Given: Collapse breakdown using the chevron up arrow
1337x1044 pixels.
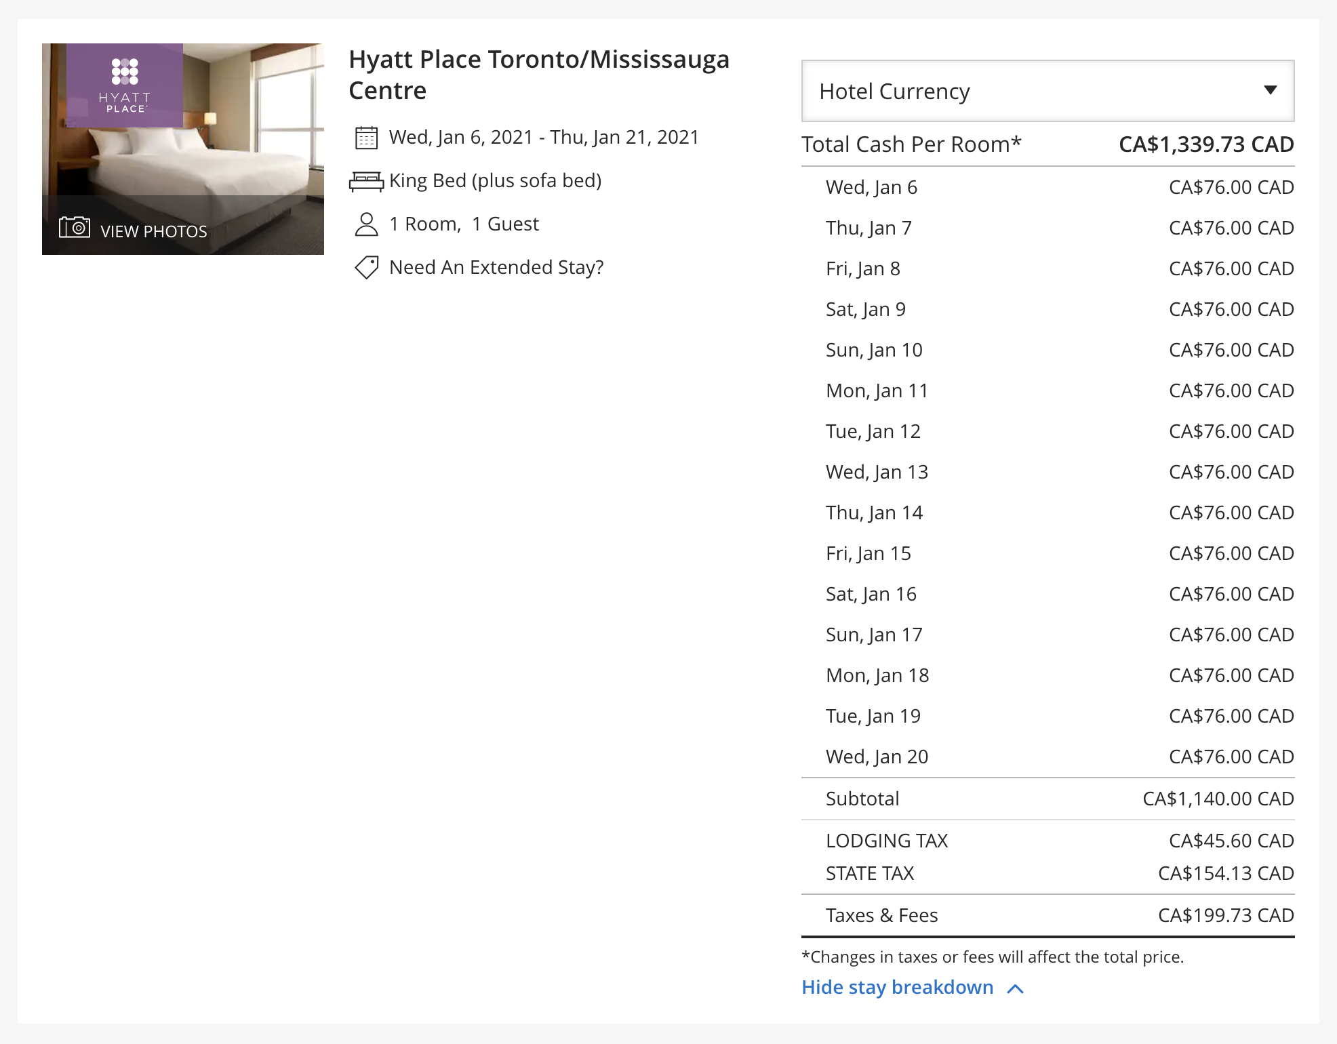Looking at the screenshot, I should click(x=1015, y=988).
